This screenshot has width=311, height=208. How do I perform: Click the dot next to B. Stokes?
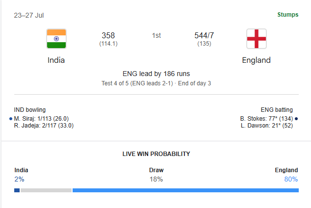click(x=296, y=119)
